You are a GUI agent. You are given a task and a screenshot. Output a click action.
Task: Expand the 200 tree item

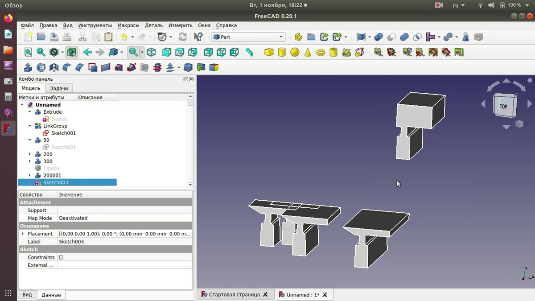pyautogui.click(x=30, y=154)
